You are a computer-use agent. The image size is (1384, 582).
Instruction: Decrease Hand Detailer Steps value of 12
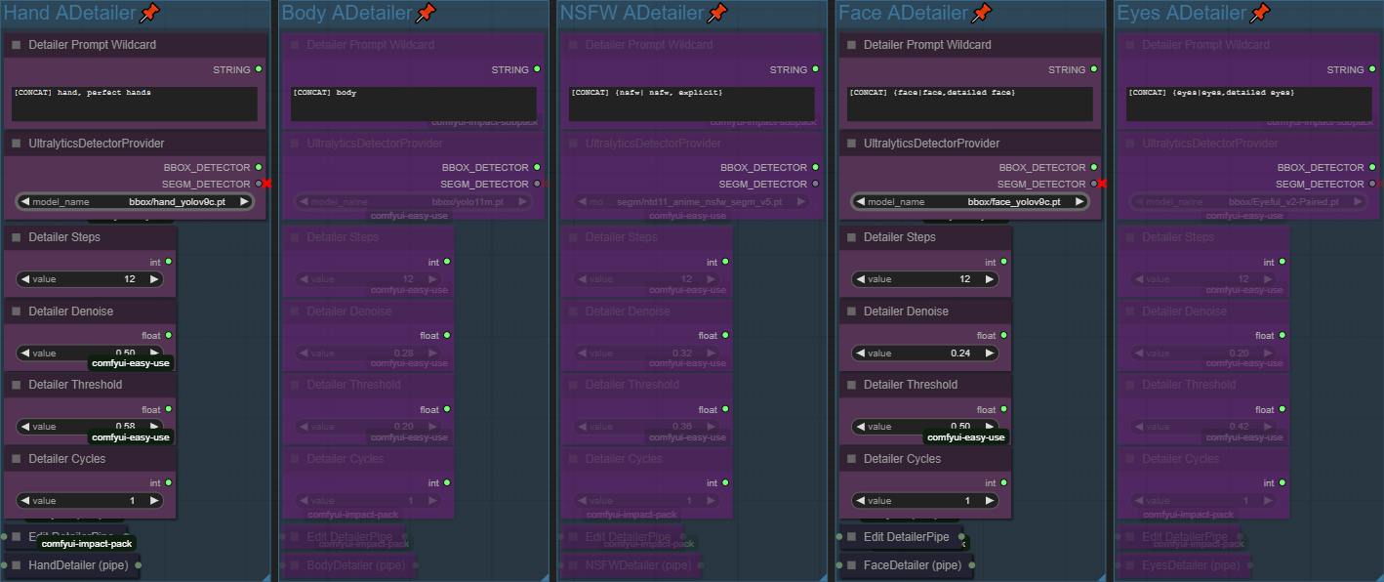25,279
